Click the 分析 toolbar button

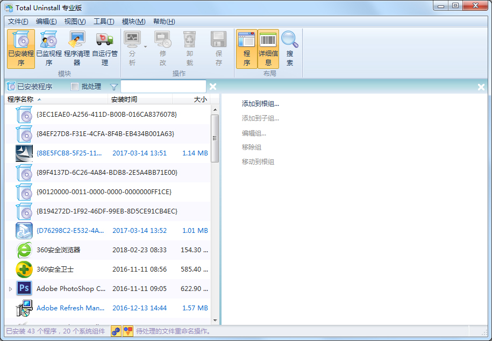(132, 49)
